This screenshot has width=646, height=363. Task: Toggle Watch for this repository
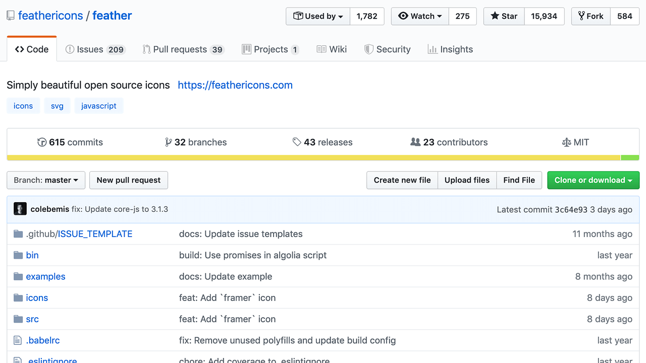(419, 16)
